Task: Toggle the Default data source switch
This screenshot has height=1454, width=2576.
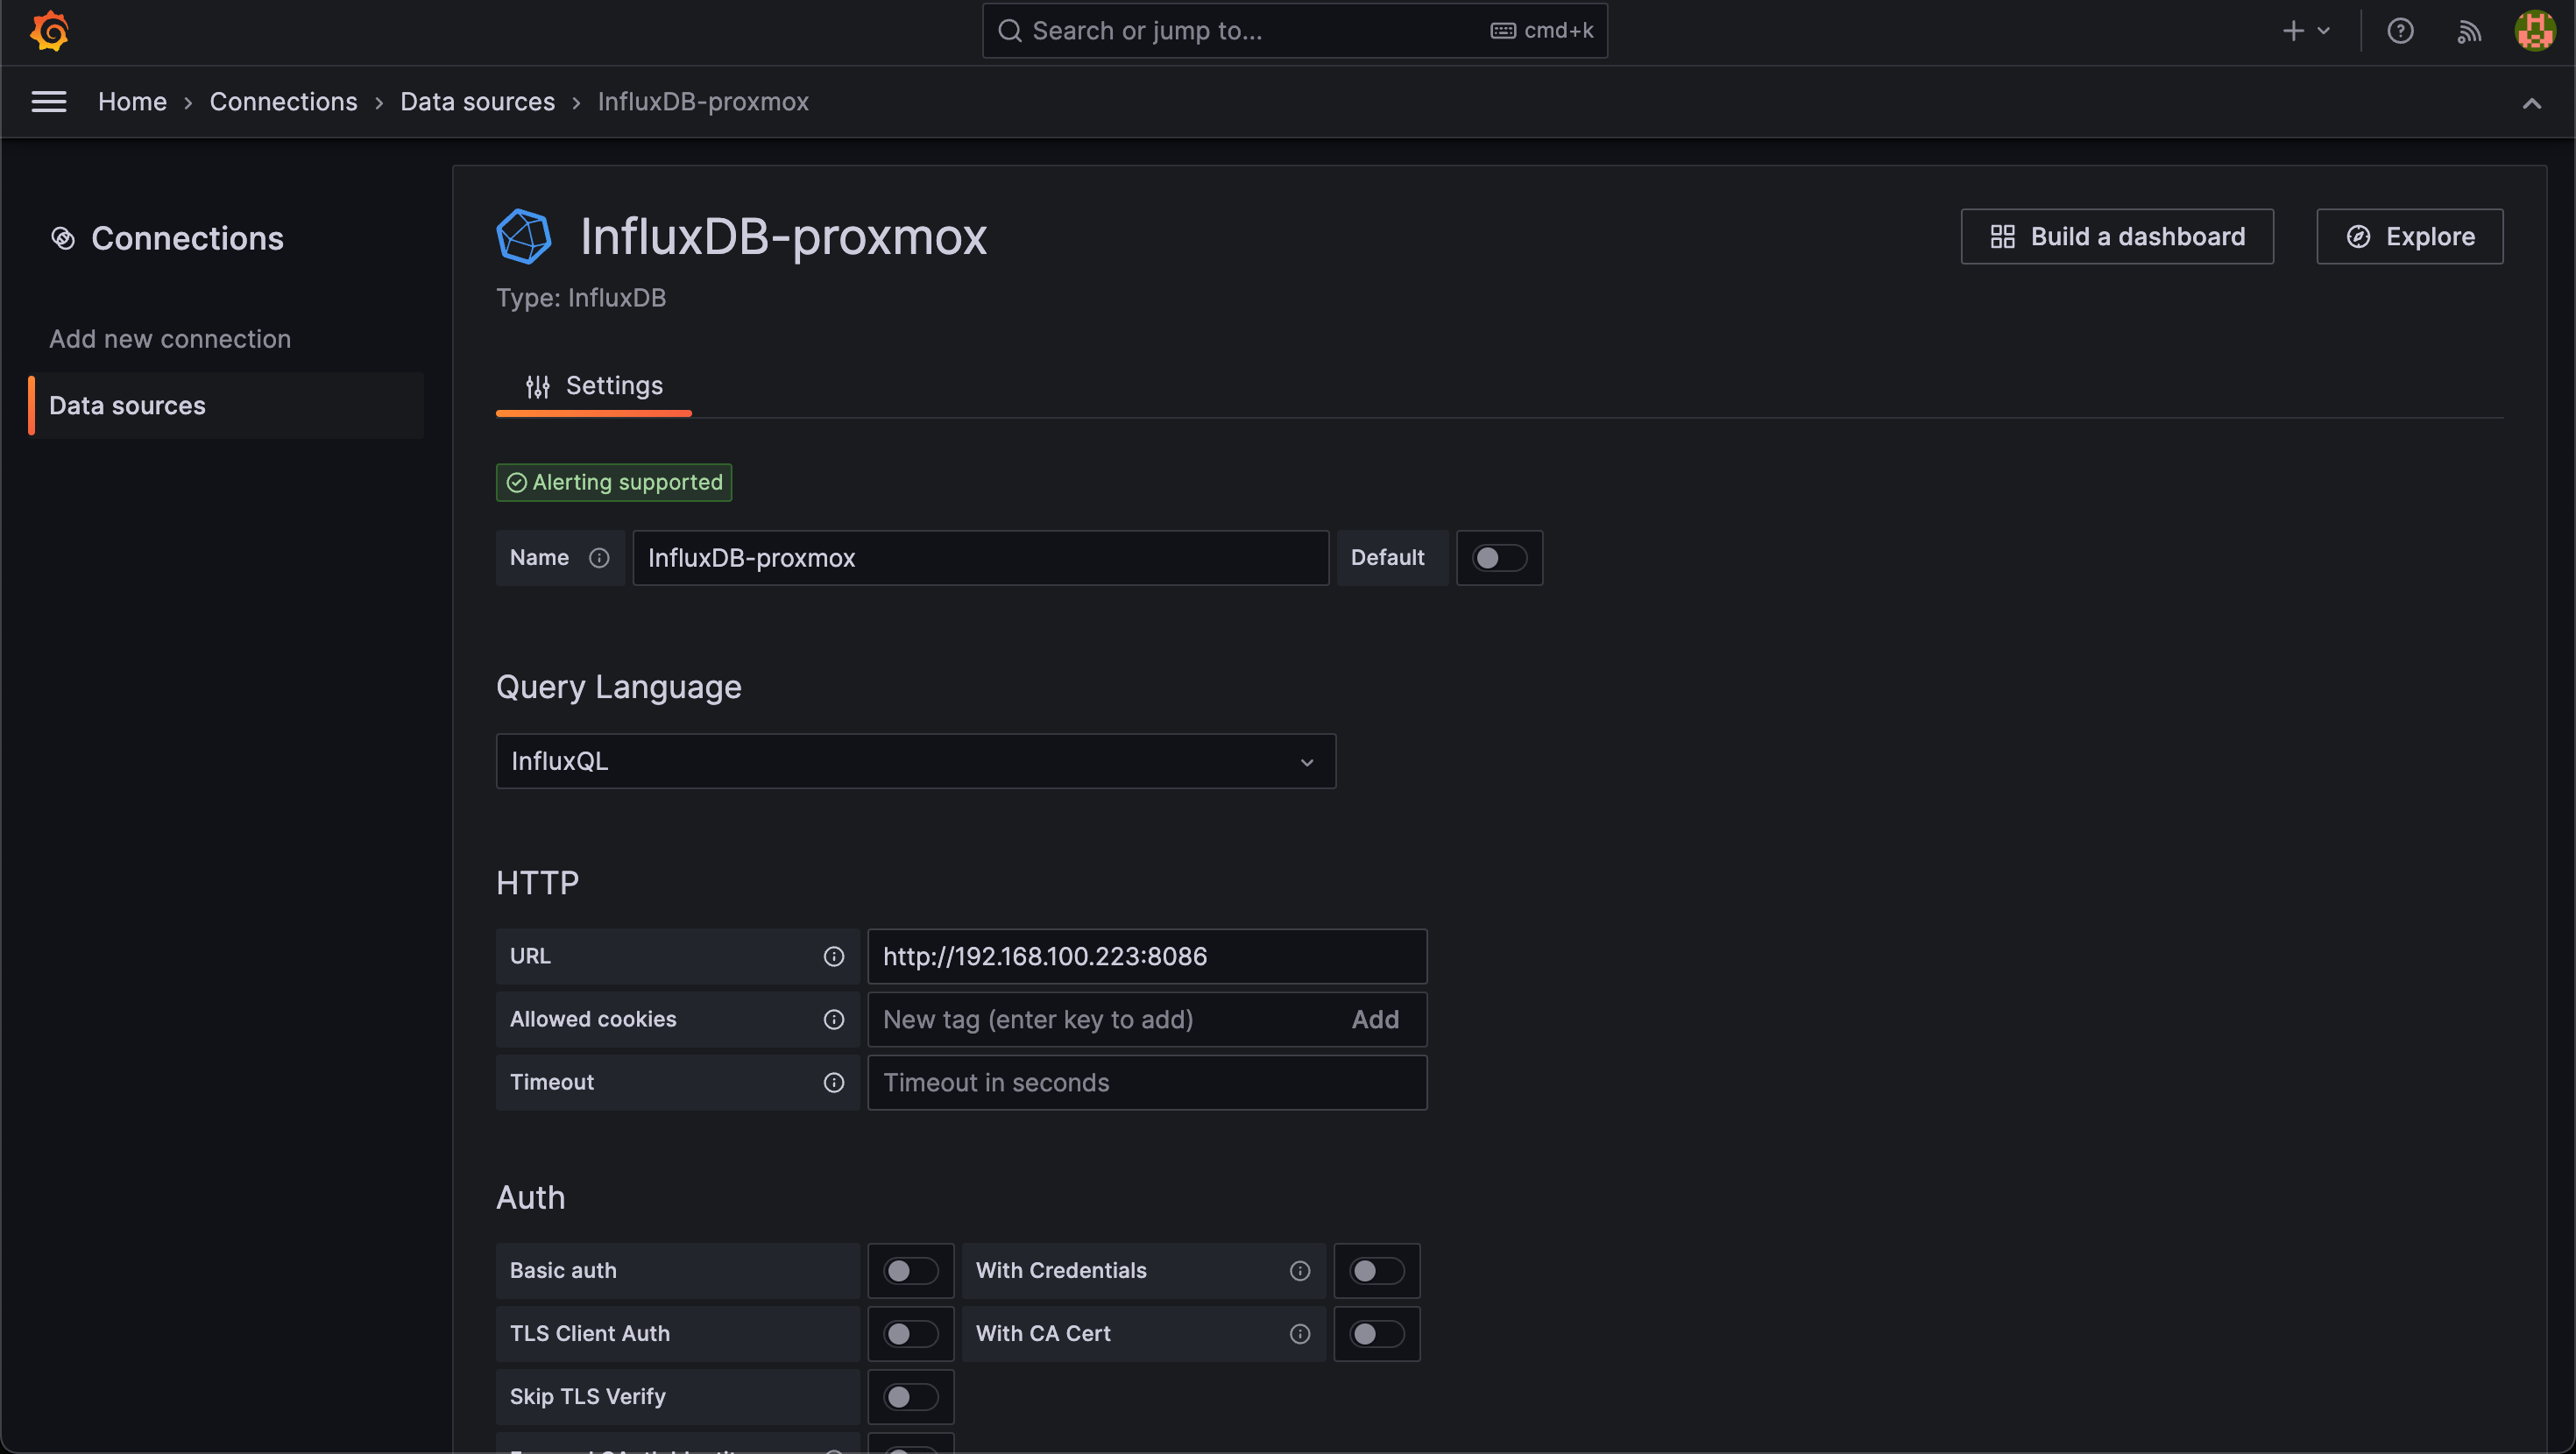Action: [x=1498, y=557]
